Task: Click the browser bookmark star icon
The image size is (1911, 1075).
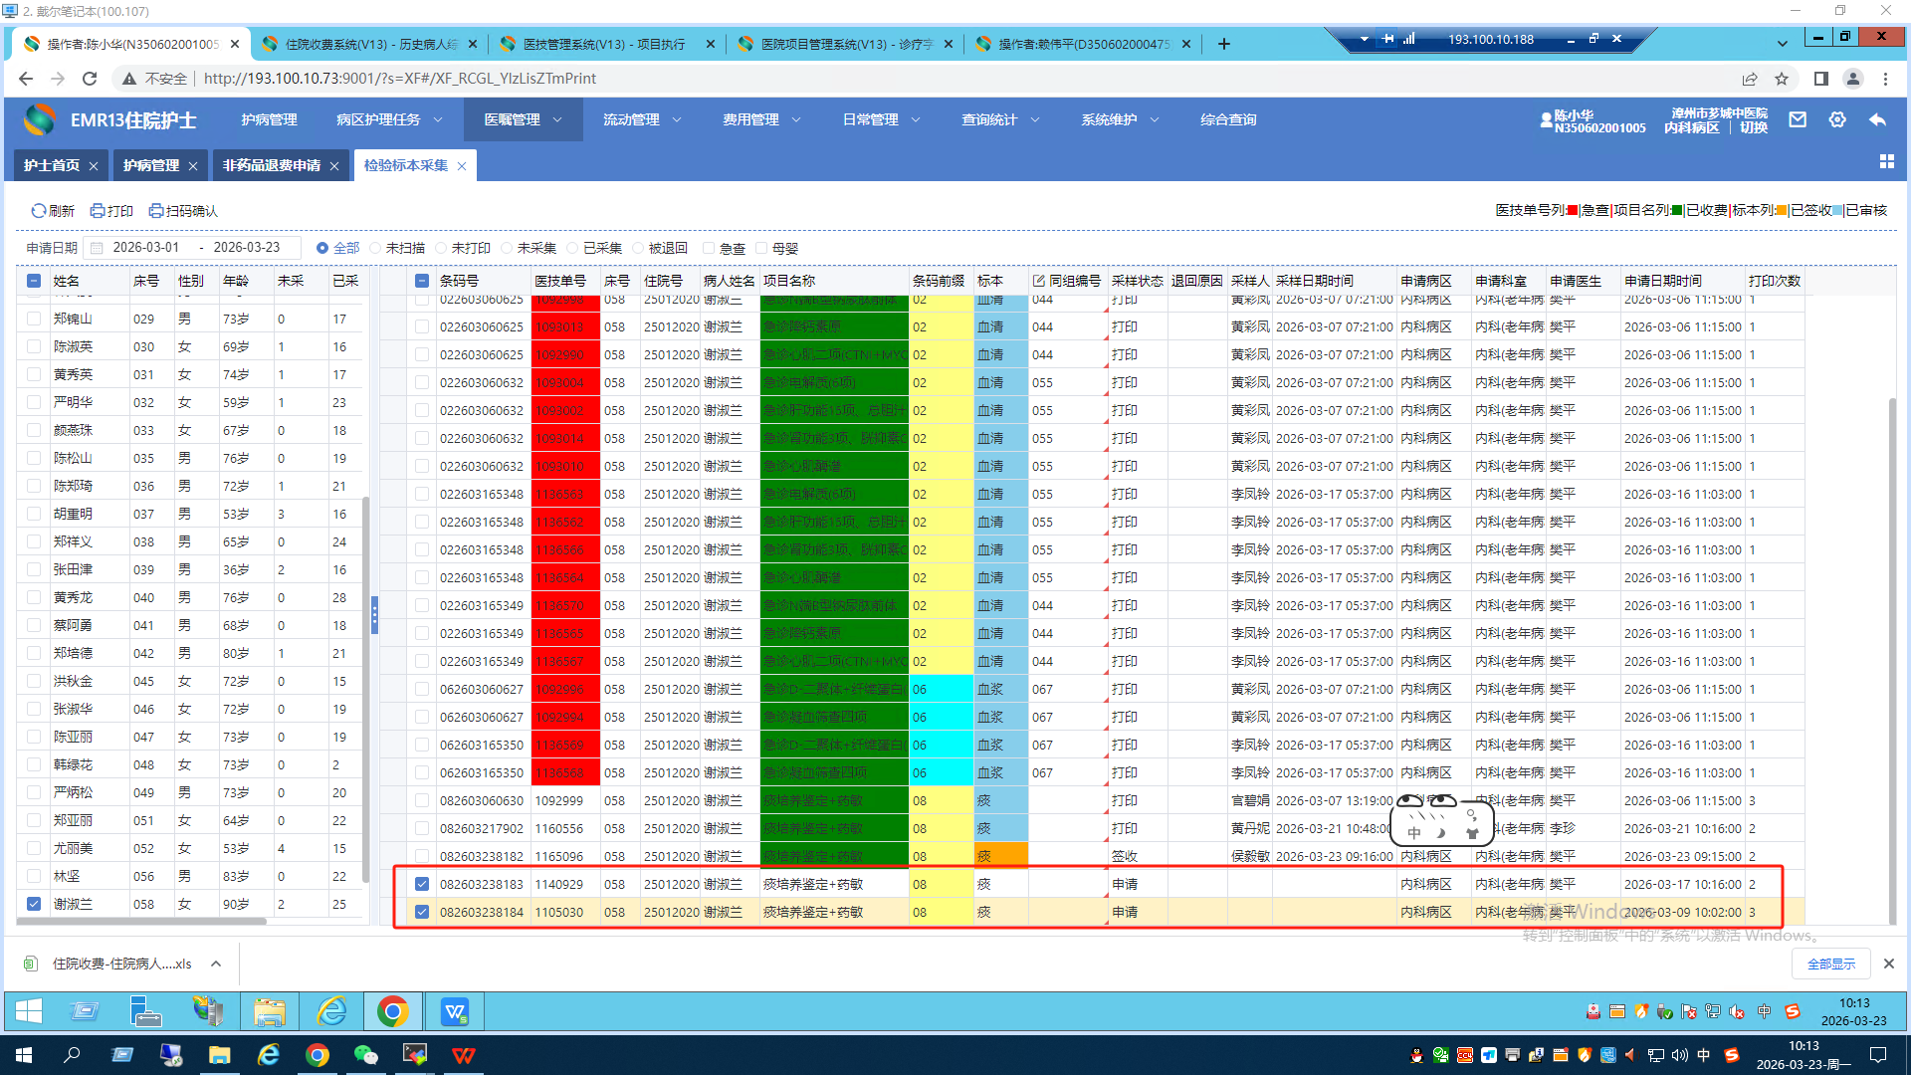Action: [1782, 79]
